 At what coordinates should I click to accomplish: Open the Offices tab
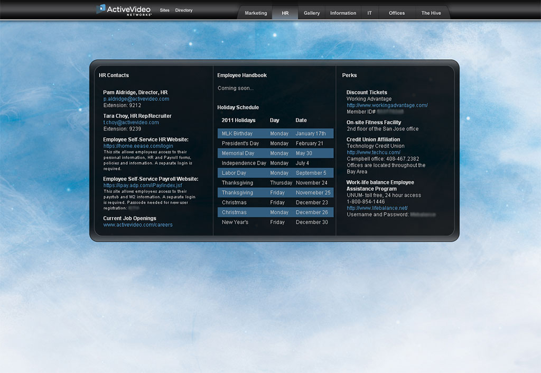[397, 13]
